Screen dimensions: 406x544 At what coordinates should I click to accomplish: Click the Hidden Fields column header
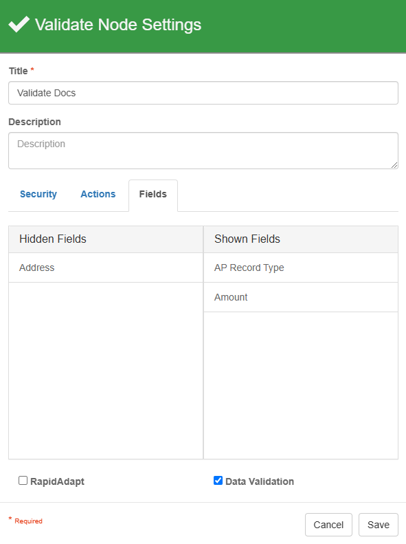106,239
